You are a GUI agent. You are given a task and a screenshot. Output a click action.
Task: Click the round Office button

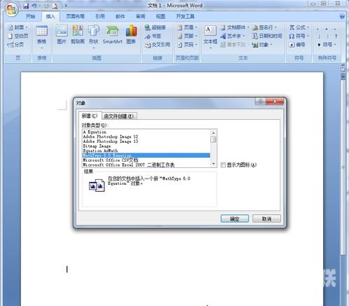(x=12, y=10)
